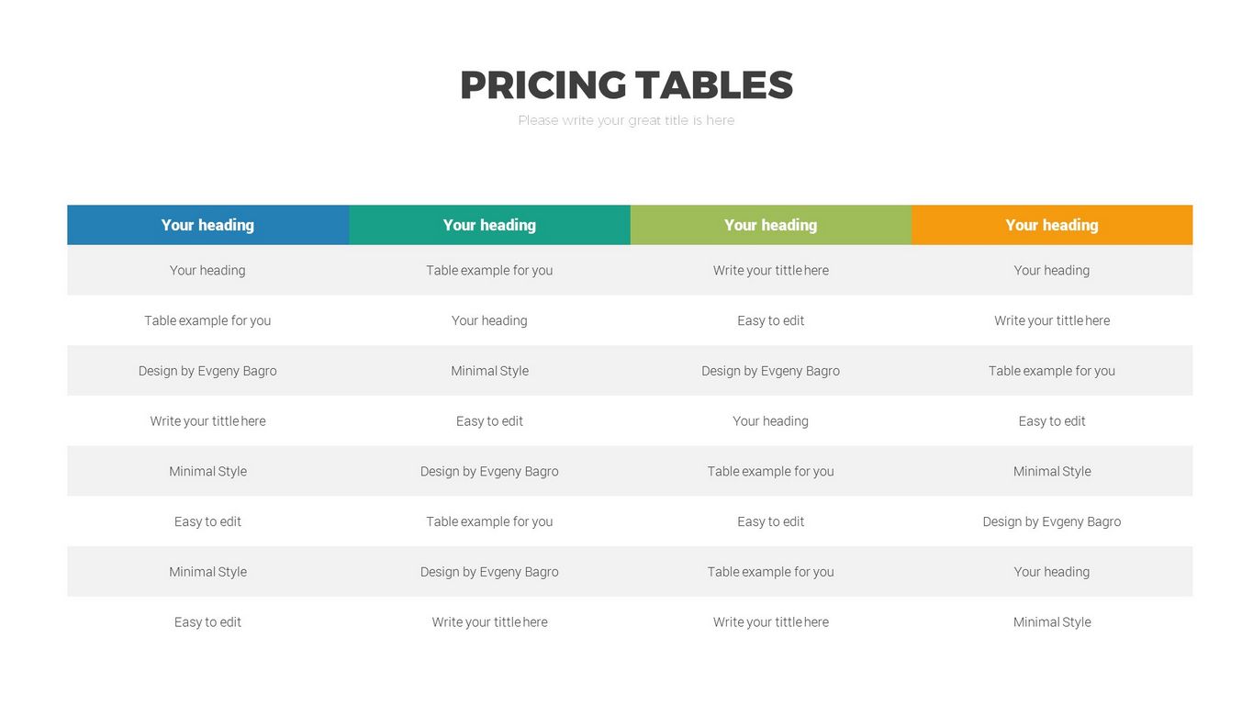Click the PRICING TABLES title
Screen dimensions: 1253x705
coord(626,85)
